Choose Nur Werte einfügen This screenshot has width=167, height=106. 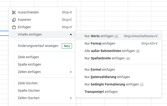pos(118,36)
